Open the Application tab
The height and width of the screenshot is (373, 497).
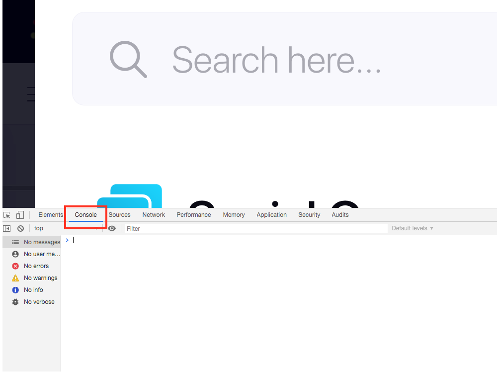(x=272, y=215)
